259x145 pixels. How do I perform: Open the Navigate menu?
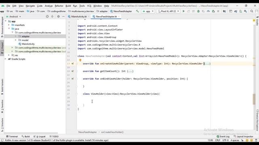(30, 6)
